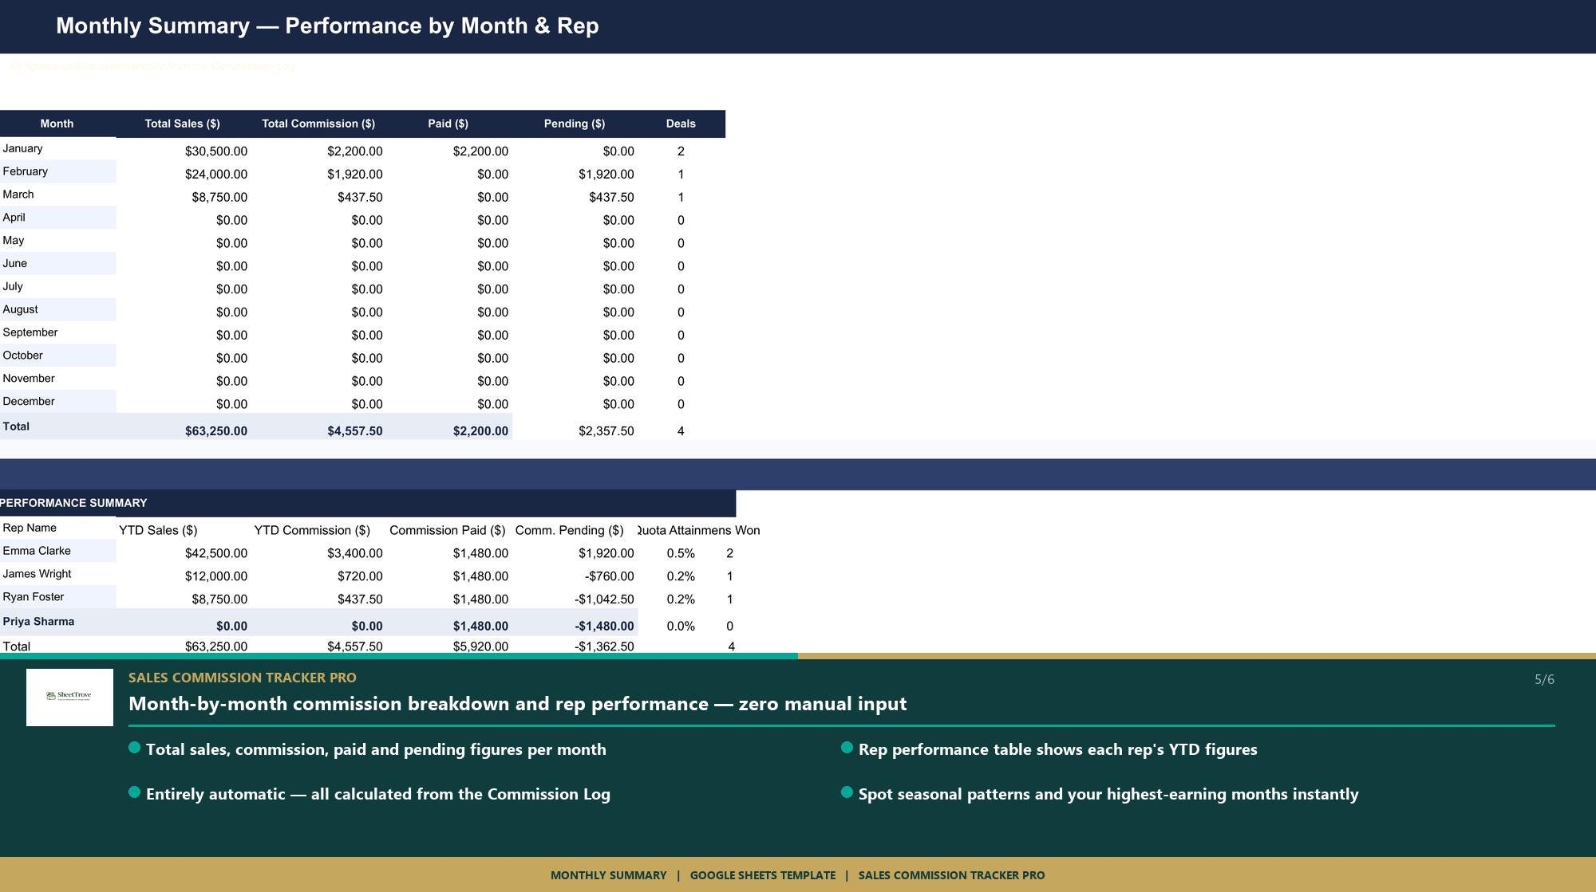Viewport: 1596px width, 892px height.
Task: Click bullet 'Entirely automatic' from the Commission Log
Action: [x=378, y=794]
